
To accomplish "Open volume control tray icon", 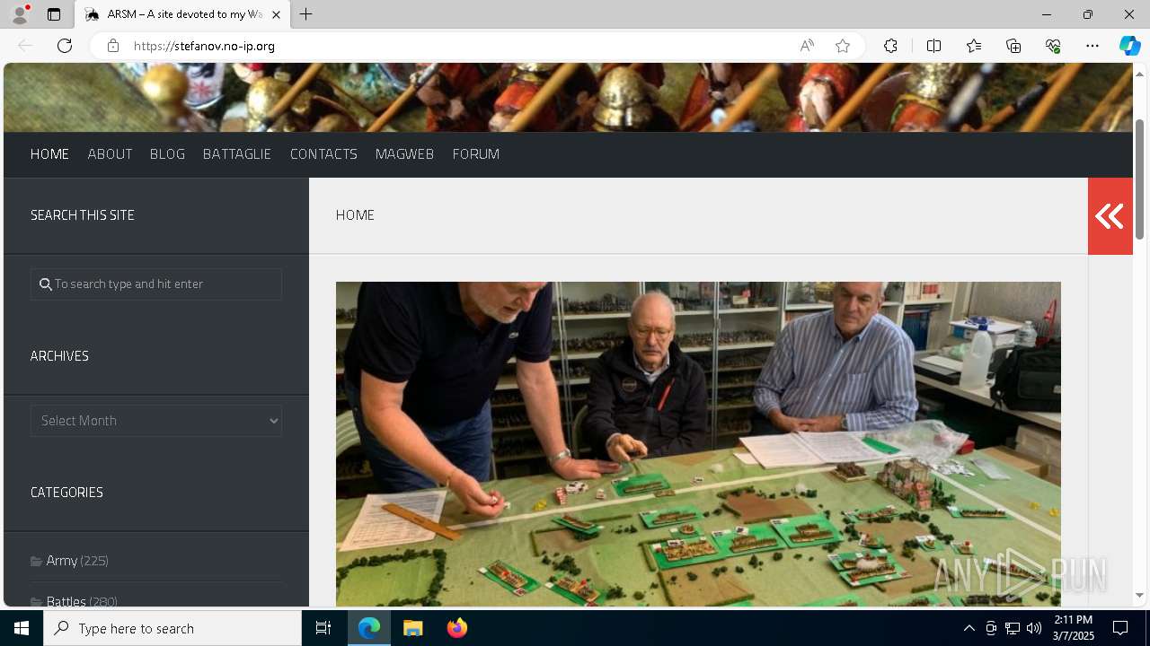I will click(x=1034, y=628).
